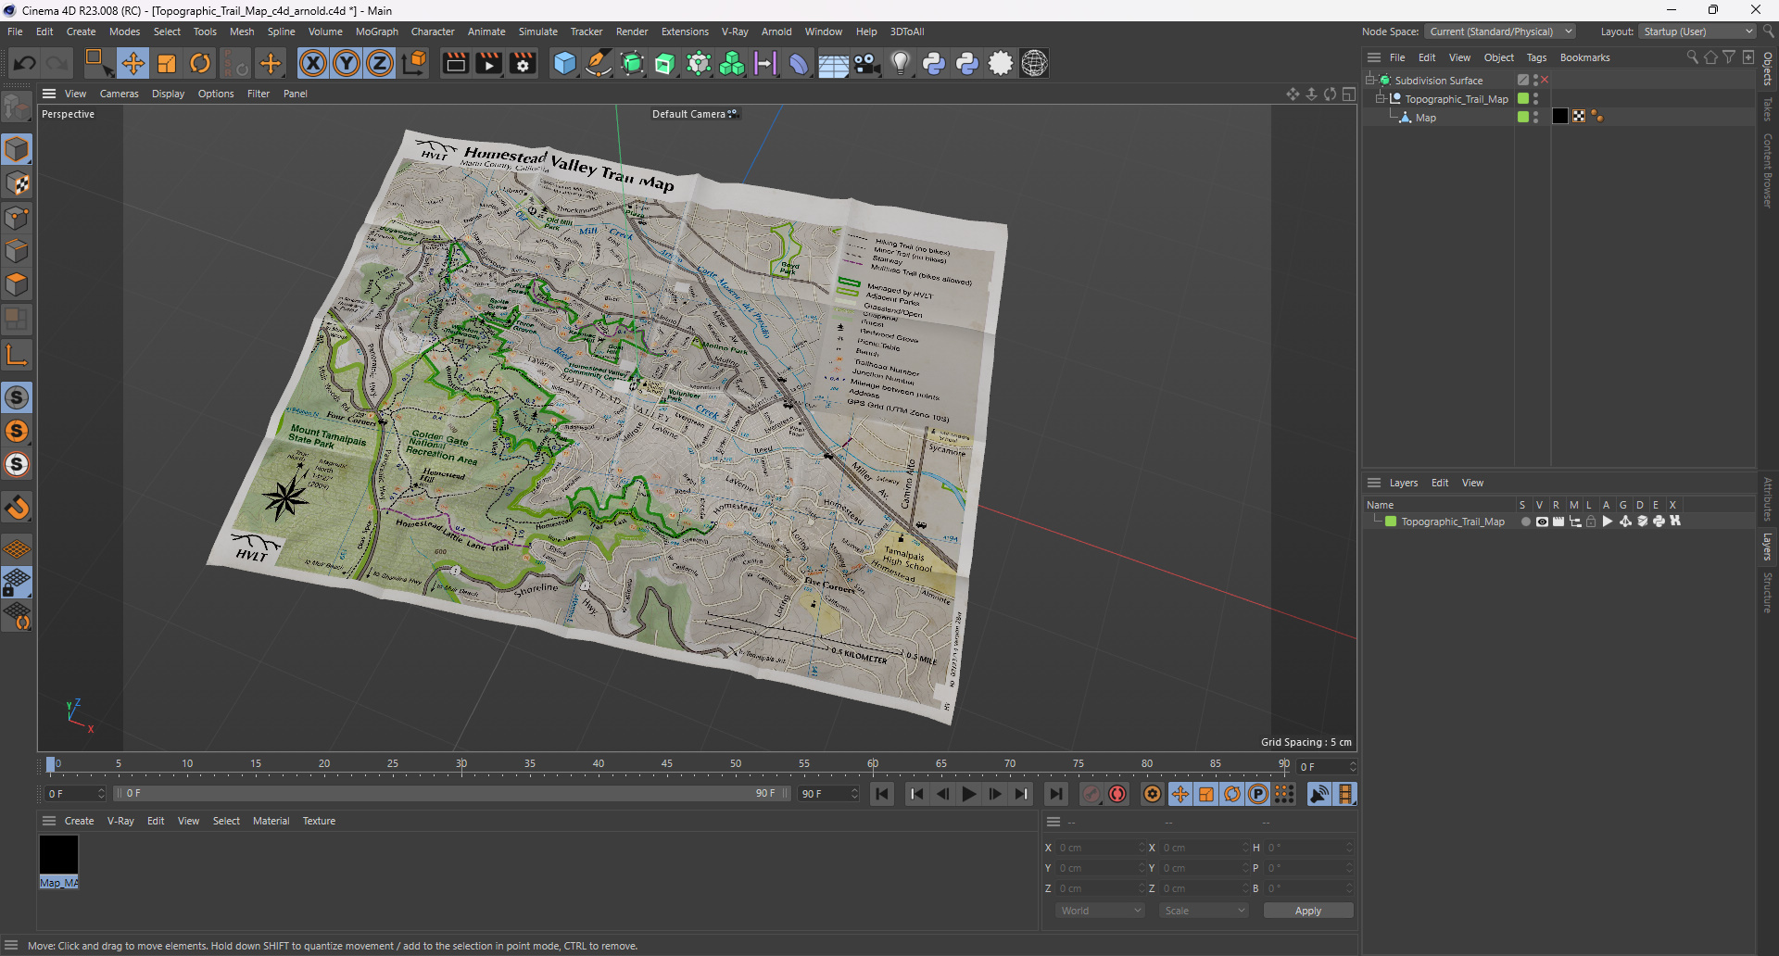Click the preview range slider bar
This screenshot has width=1779, height=956.
click(x=453, y=793)
